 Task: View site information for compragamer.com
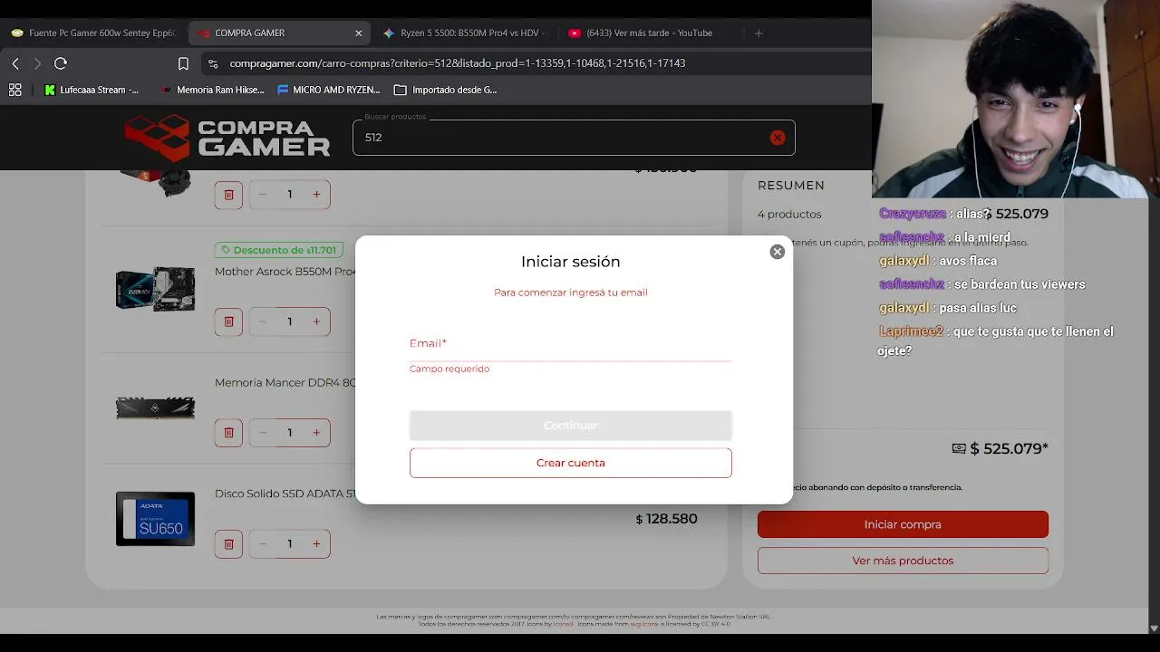tap(213, 63)
